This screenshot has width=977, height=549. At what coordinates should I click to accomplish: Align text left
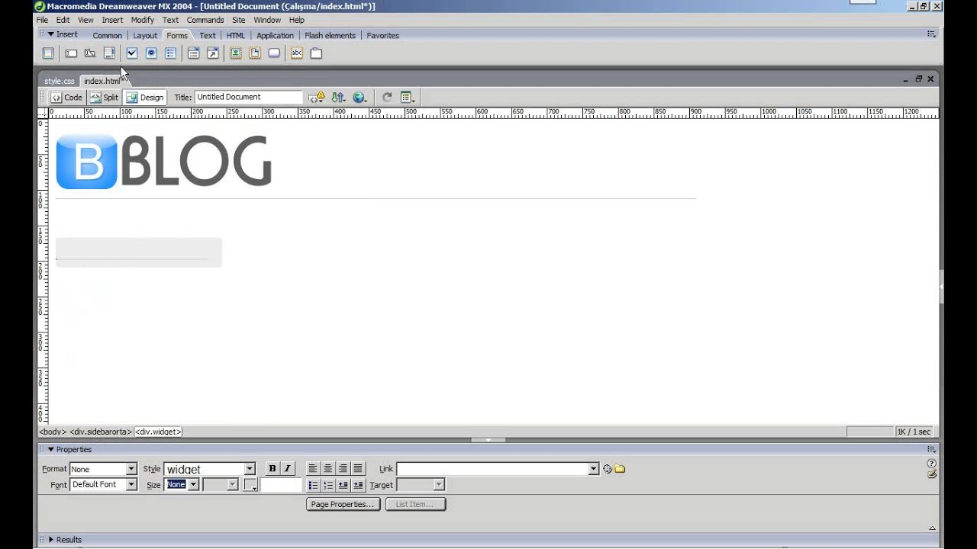(x=313, y=469)
